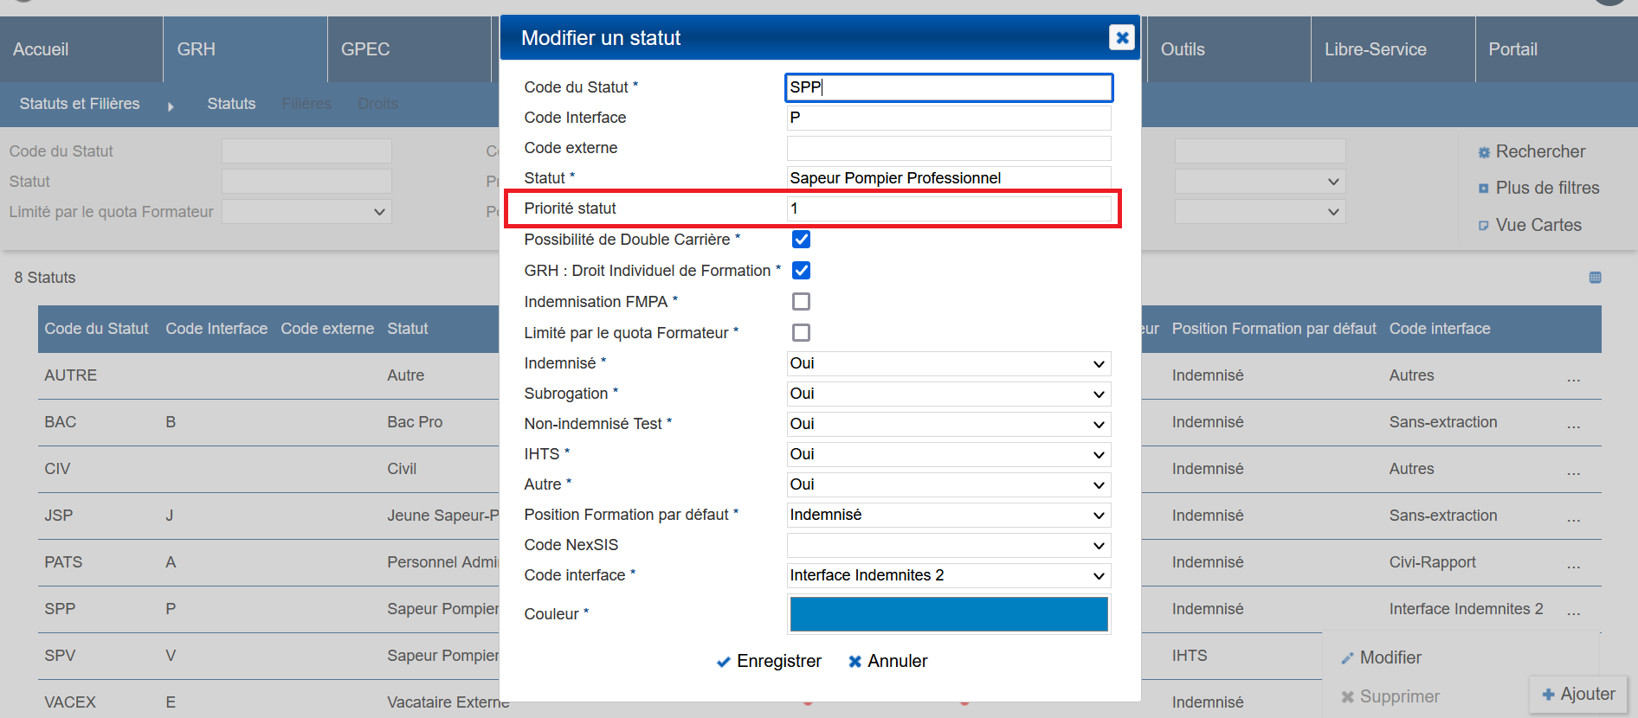This screenshot has height=718, width=1638.
Task: Switch to Vue Cartes view icon
Action: pyautogui.click(x=1484, y=226)
